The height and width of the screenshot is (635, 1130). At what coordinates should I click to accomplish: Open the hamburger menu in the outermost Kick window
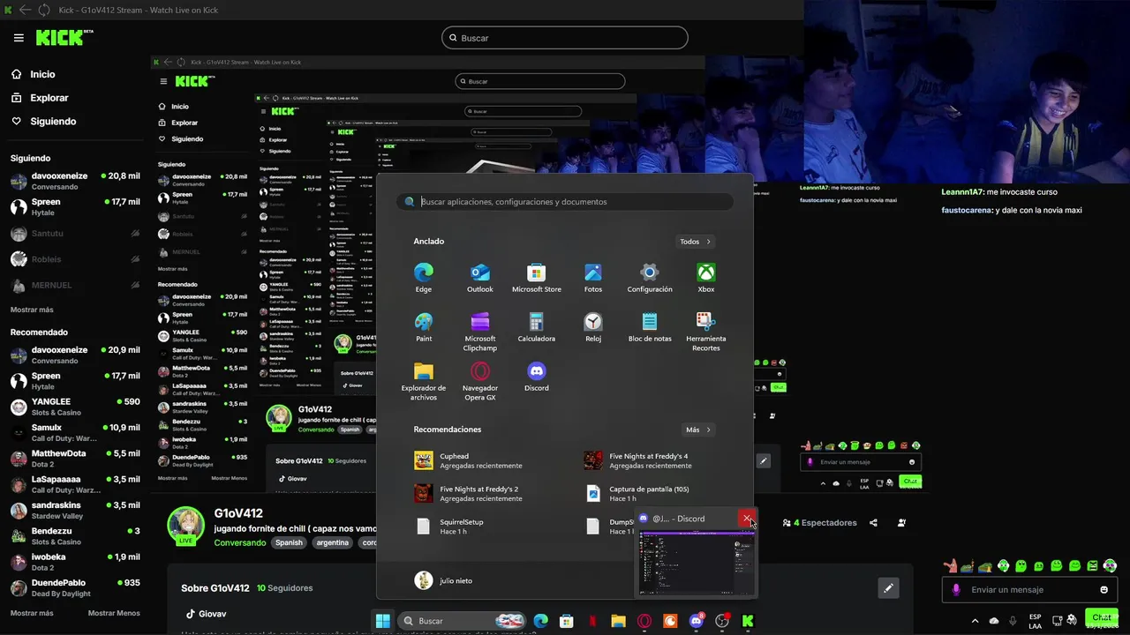click(x=19, y=38)
